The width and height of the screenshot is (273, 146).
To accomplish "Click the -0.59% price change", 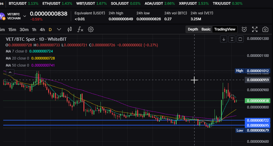I will tap(37, 20).
